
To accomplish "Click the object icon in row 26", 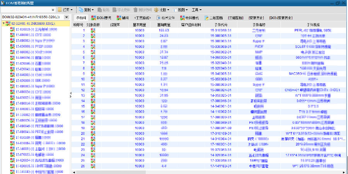I will (93, 165).
